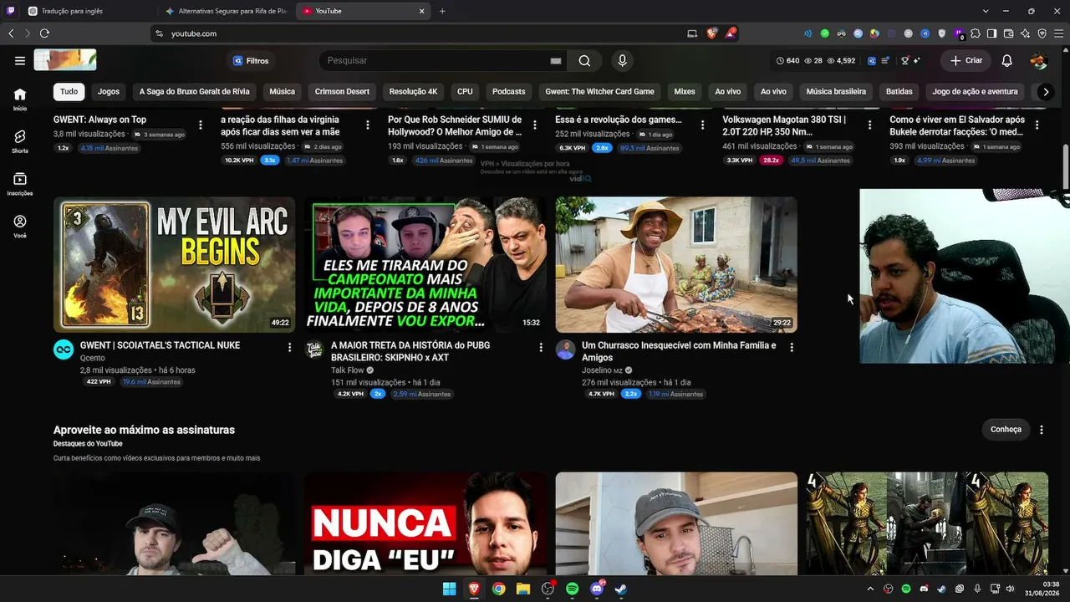This screenshot has height=602, width=1070.
Task: Open the Brave Wallet icon
Action: click(1008, 33)
